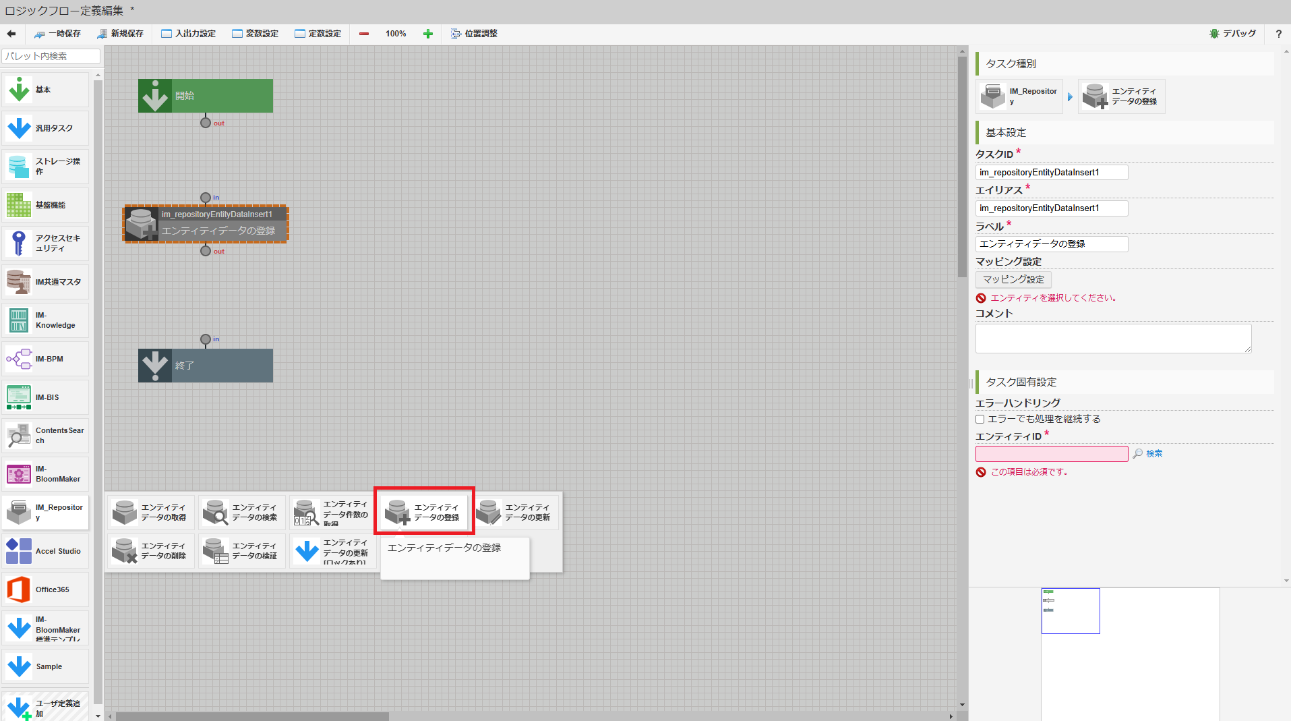The height and width of the screenshot is (721, 1291).
Task: Click the パレット内検索 search field
Action: click(x=51, y=56)
